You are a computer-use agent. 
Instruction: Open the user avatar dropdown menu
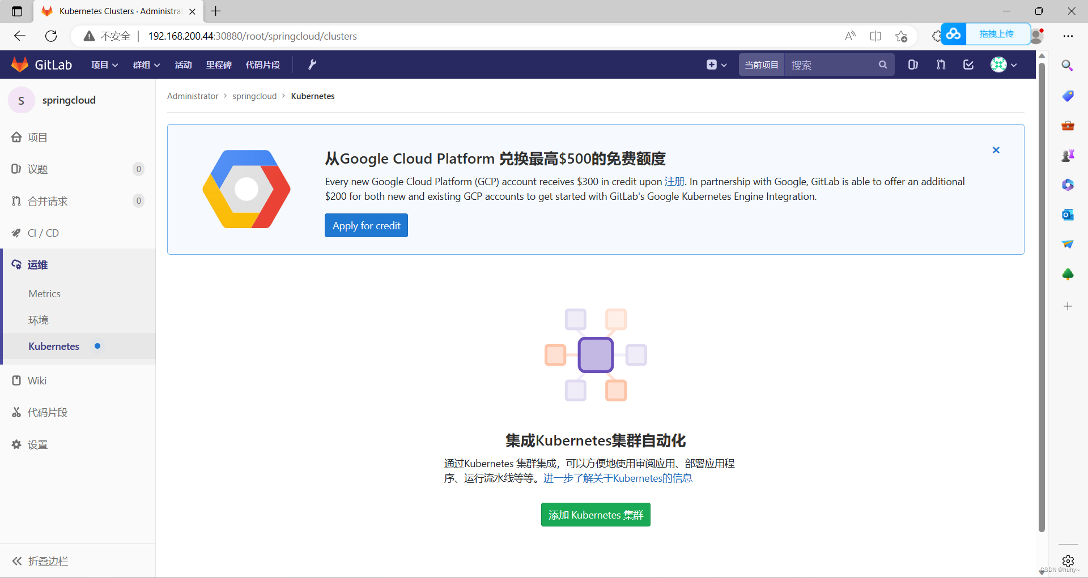coord(1004,65)
